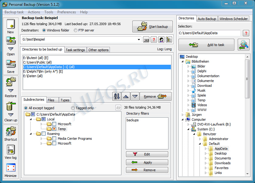Open the Actions menu
Viewport: 255px width, 183px height.
[34, 12]
